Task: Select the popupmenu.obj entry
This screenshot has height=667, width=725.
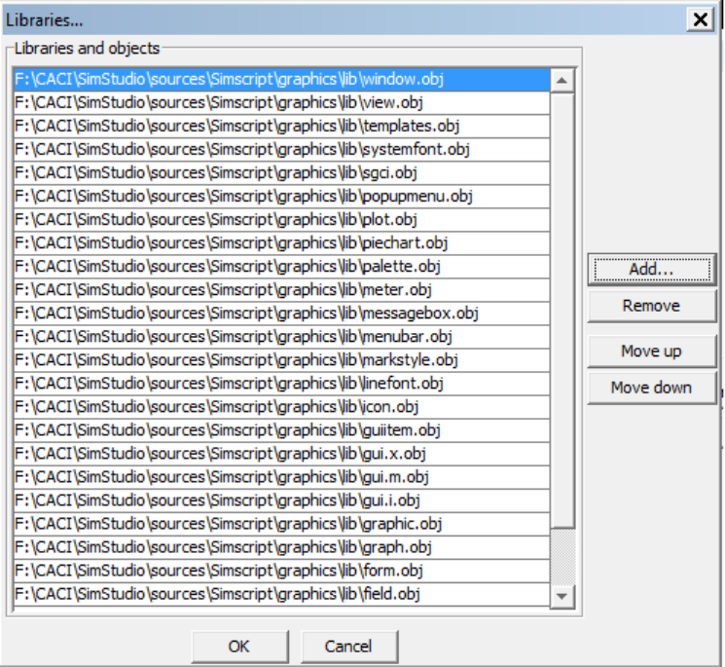Action: 281,197
